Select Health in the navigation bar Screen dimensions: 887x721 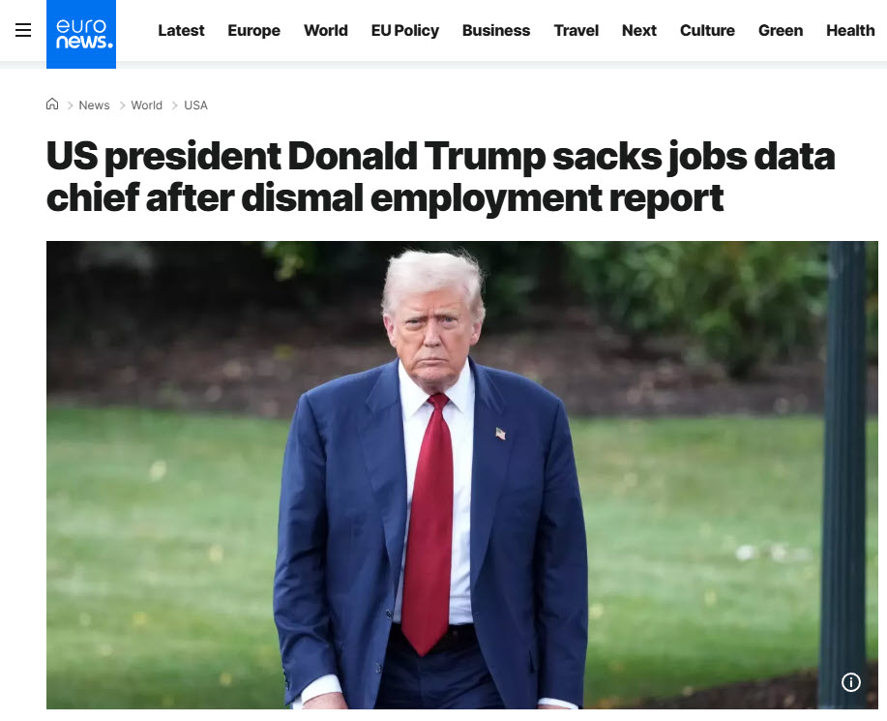(850, 30)
